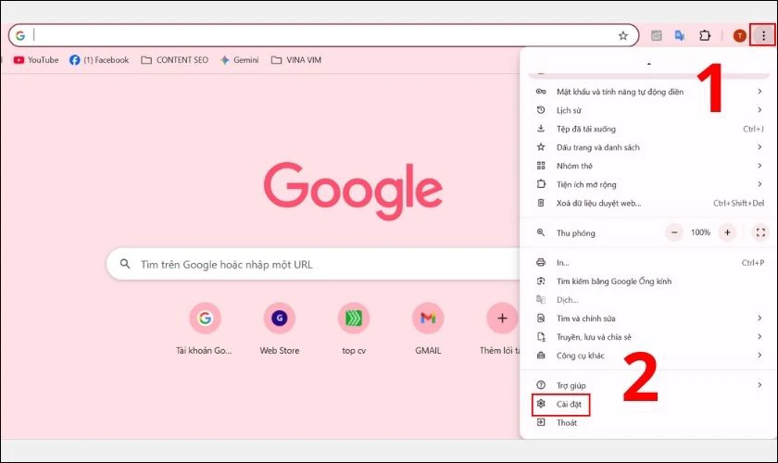Open the Chrome three-dot menu button
The height and width of the screenshot is (463, 778).
[x=763, y=35]
